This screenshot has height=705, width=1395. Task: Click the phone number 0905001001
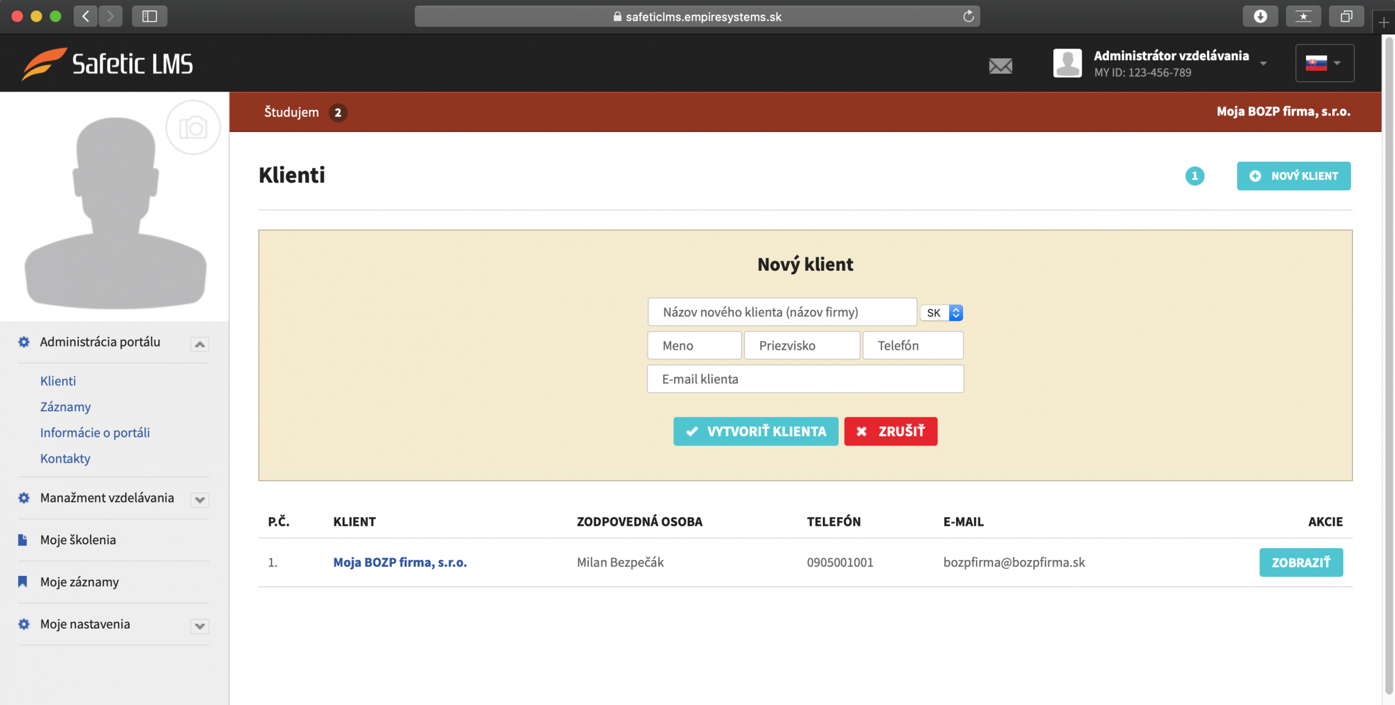point(840,562)
